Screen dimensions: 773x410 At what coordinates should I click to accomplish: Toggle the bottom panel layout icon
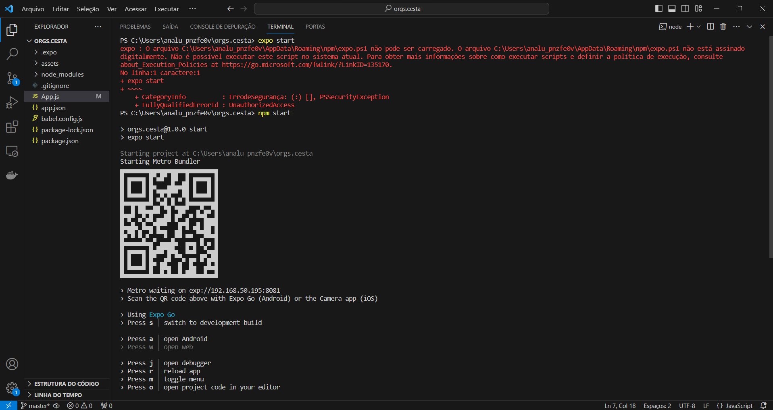click(672, 8)
